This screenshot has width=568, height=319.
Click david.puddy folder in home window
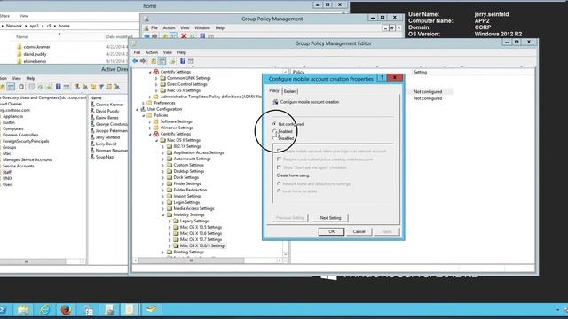point(35,54)
